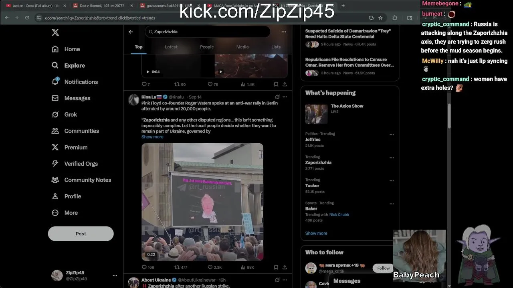View analytics showing 88K views
Screen dimensions: 513x288
tap(247, 267)
